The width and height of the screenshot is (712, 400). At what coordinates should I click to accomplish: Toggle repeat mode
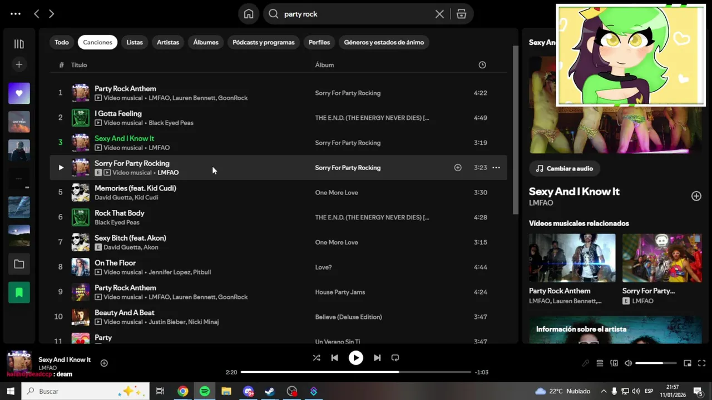pos(395,358)
